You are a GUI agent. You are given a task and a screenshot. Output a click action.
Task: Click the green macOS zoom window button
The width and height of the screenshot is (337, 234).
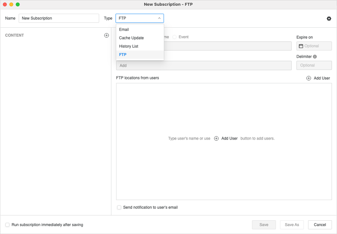18,4
